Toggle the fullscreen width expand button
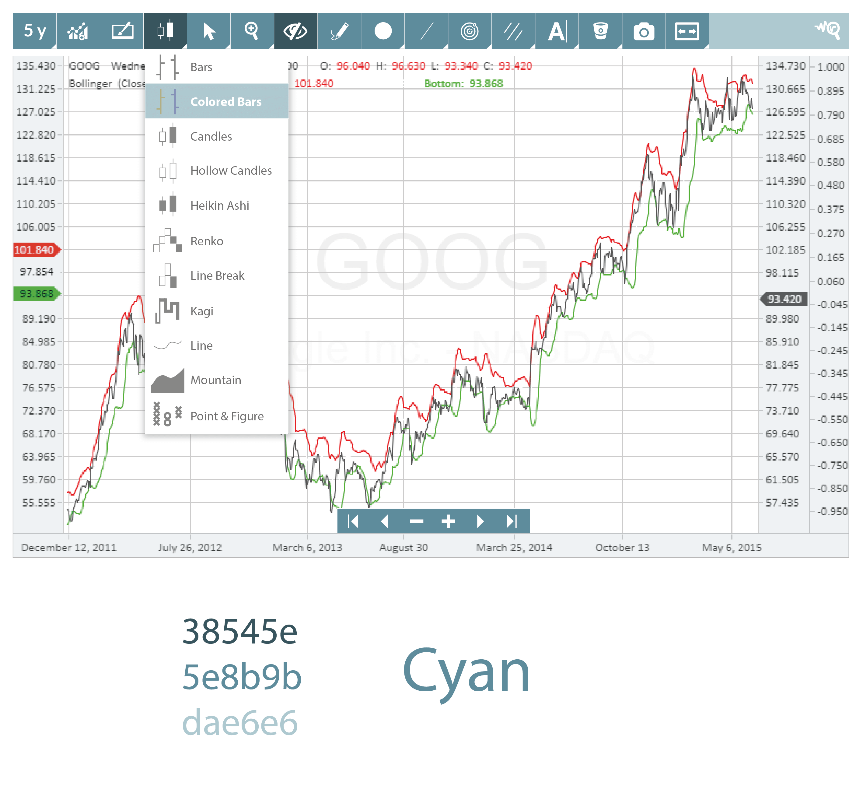Screen dimensions: 856x803 [x=687, y=31]
